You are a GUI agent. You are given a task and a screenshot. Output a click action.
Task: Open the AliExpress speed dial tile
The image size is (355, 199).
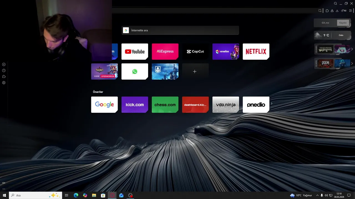click(x=165, y=51)
